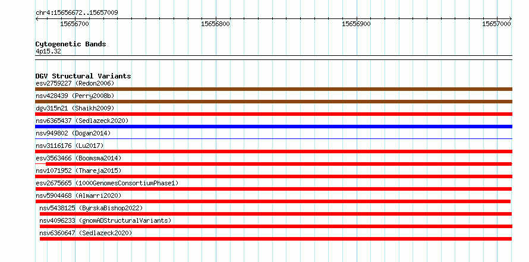Select the thick blue nsv6365437 bar
The width and height of the screenshot is (529, 262).
(x=273, y=127)
